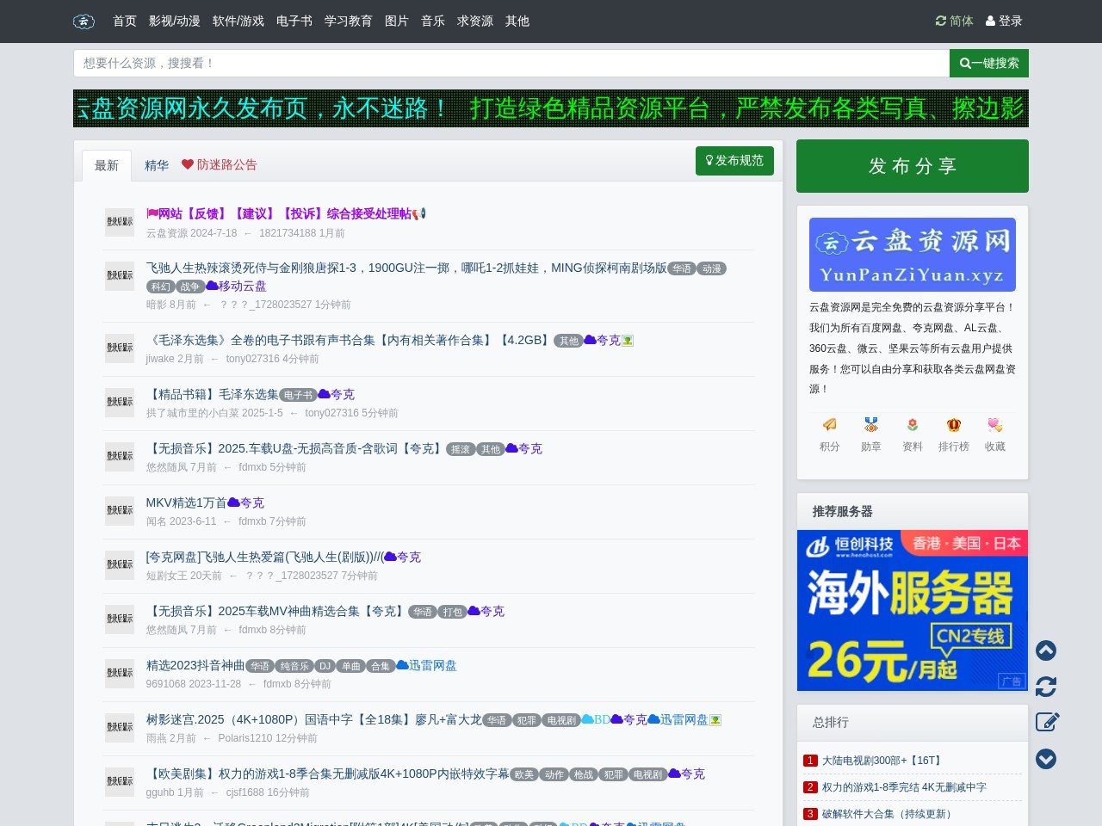Click the 发布分享 green button
The height and width of the screenshot is (826, 1102).
point(912,166)
